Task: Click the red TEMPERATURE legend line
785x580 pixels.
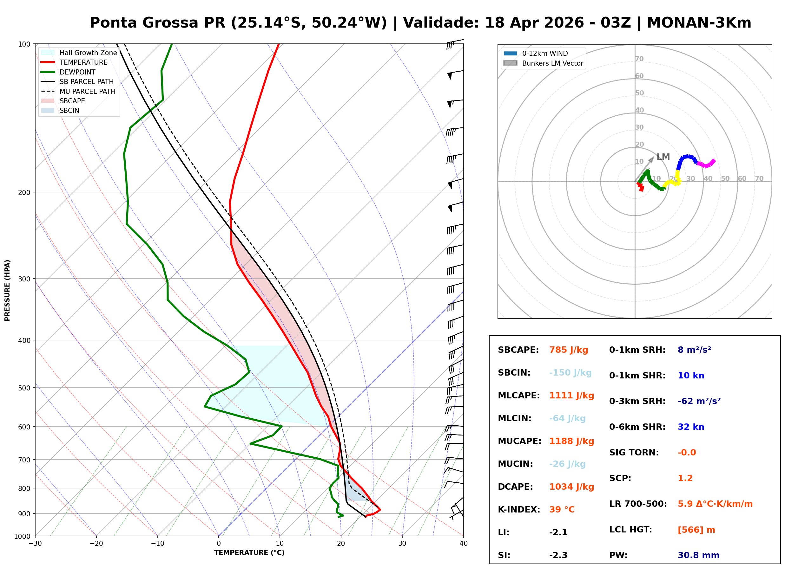Action: click(48, 62)
